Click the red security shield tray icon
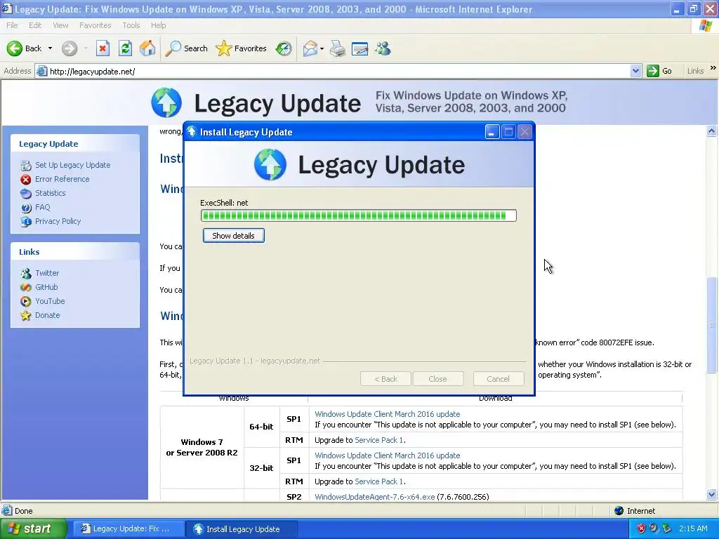 [641, 528]
